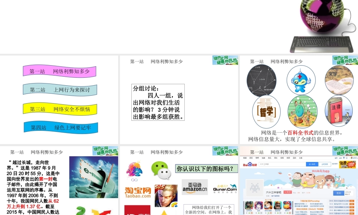Click the Tieba search input field
This screenshot has width=358, height=215.
[x=282, y=164]
